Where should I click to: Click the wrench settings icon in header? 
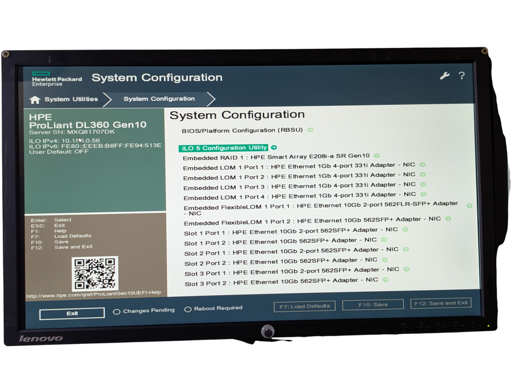click(x=445, y=76)
